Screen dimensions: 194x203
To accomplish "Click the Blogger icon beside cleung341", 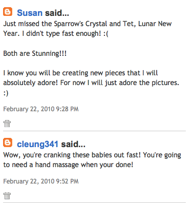I will point(8,143).
